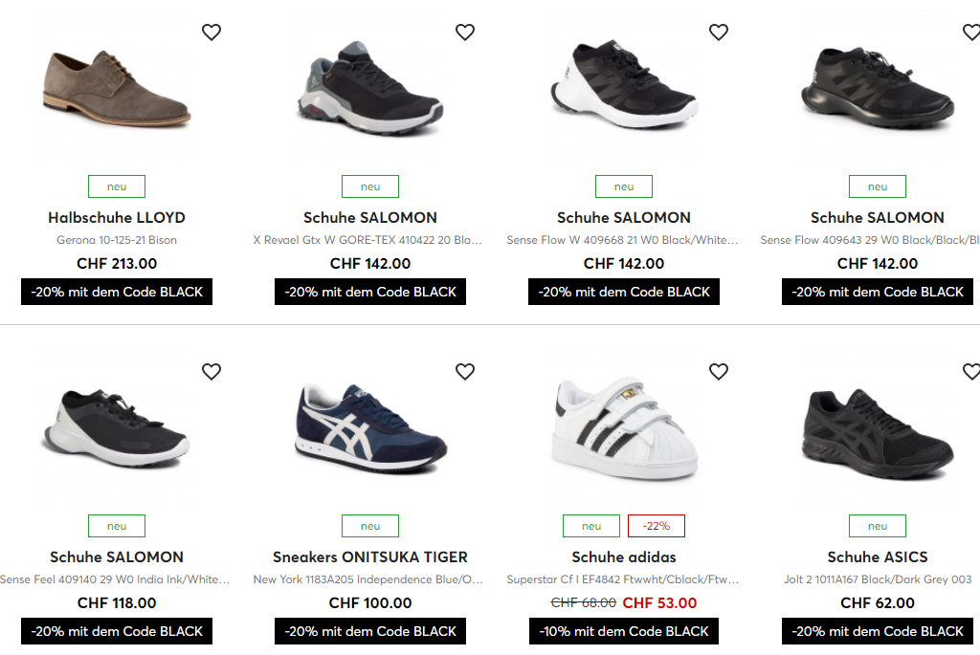Favorite the Halbschuhe LLOYD heart icon
The image size is (980, 655).
(x=212, y=33)
